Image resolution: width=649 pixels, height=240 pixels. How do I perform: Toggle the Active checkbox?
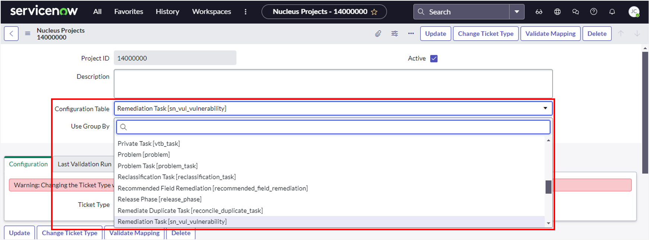click(434, 59)
